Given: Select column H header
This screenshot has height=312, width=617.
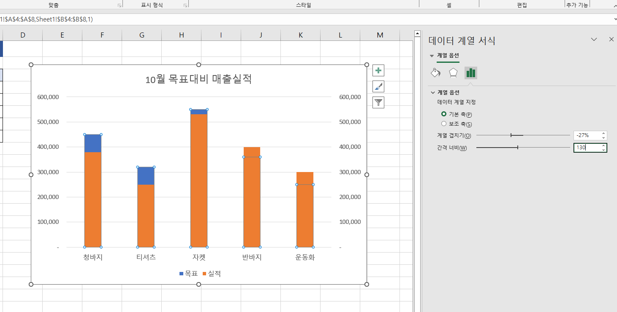Looking at the screenshot, I should [181, 35].
